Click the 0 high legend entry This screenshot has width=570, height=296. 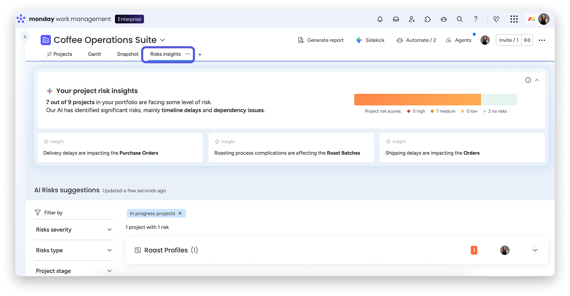point(416,111)
